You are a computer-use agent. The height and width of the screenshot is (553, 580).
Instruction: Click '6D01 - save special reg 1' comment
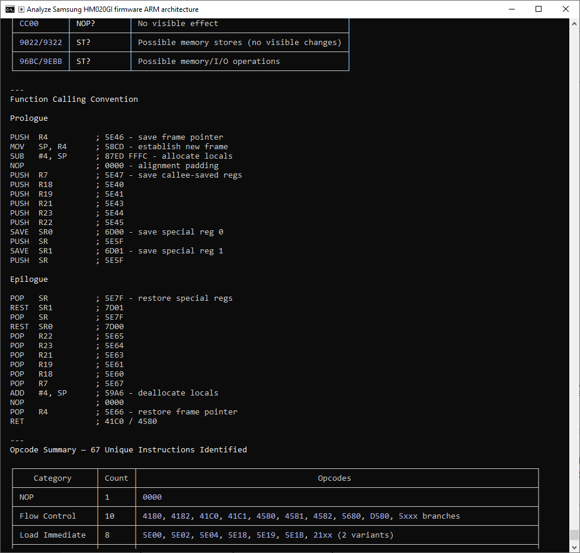click(164, 250)
